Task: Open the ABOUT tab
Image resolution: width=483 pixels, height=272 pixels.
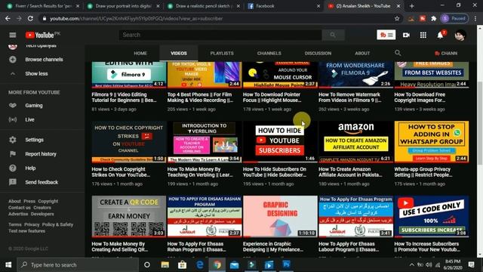Action: [362, 54]
